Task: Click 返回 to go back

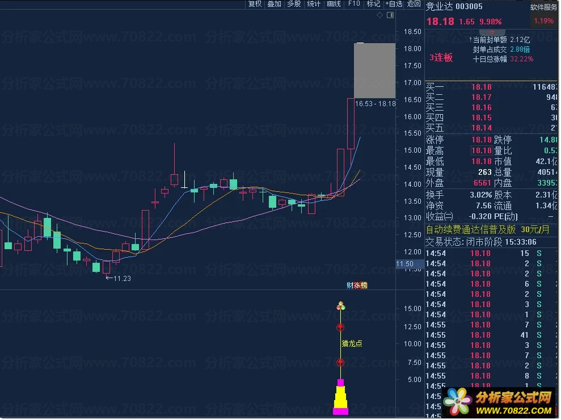Action: pos(414,4)
